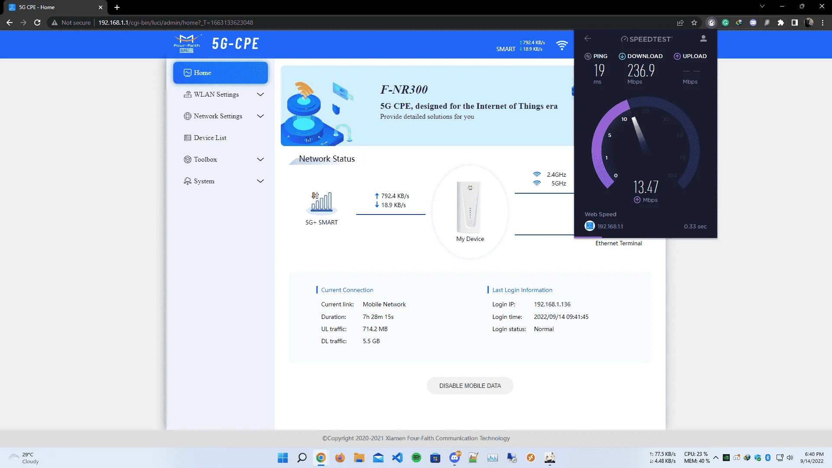Image resolution: width=832 pixels, height=468 pixels.
Task: Click the Speedtest speed gauge
Action: (x=645, y=143)
